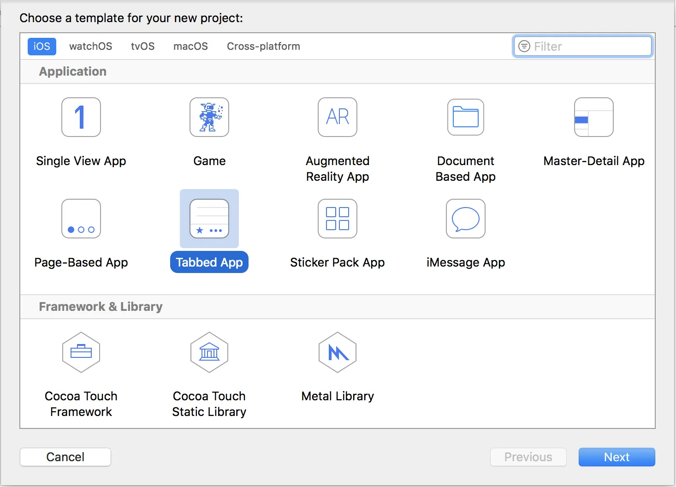Viewport: 676px width, 487px height.
Task: Click the Metal Library label
Action: point(338,396)
